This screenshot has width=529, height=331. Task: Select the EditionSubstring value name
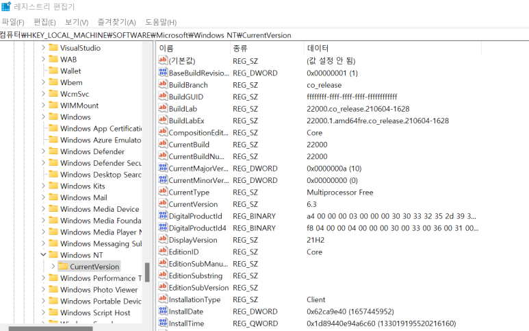coord(195,275)
